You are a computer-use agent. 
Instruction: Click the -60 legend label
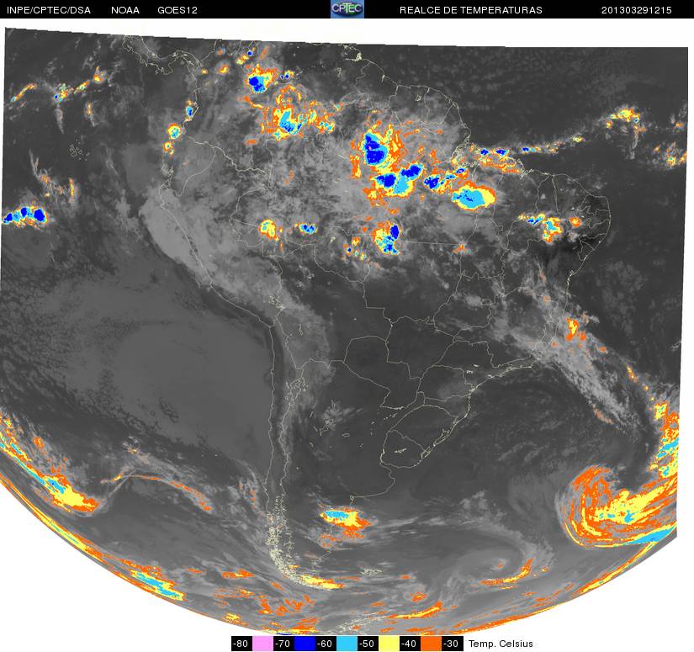click(x=326, y=644)
